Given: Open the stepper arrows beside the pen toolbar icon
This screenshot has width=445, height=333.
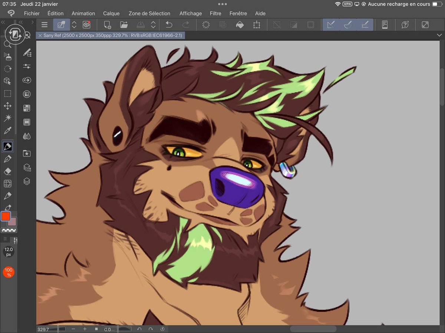Looking at the screenshot, I should 74,24.
